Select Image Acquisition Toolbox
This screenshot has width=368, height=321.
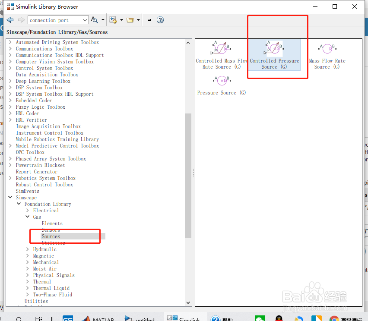click(x=48, y=126)
